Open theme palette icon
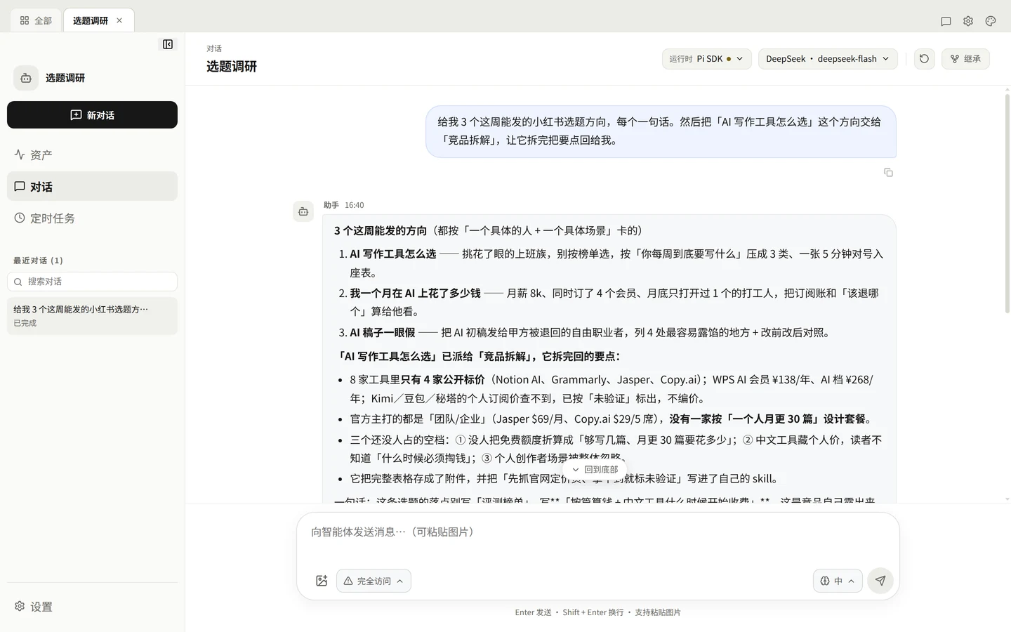1011x632 pixels. pos(991,21)
